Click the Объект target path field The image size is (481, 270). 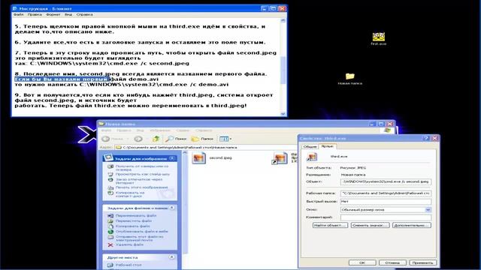tap(386, 181)
